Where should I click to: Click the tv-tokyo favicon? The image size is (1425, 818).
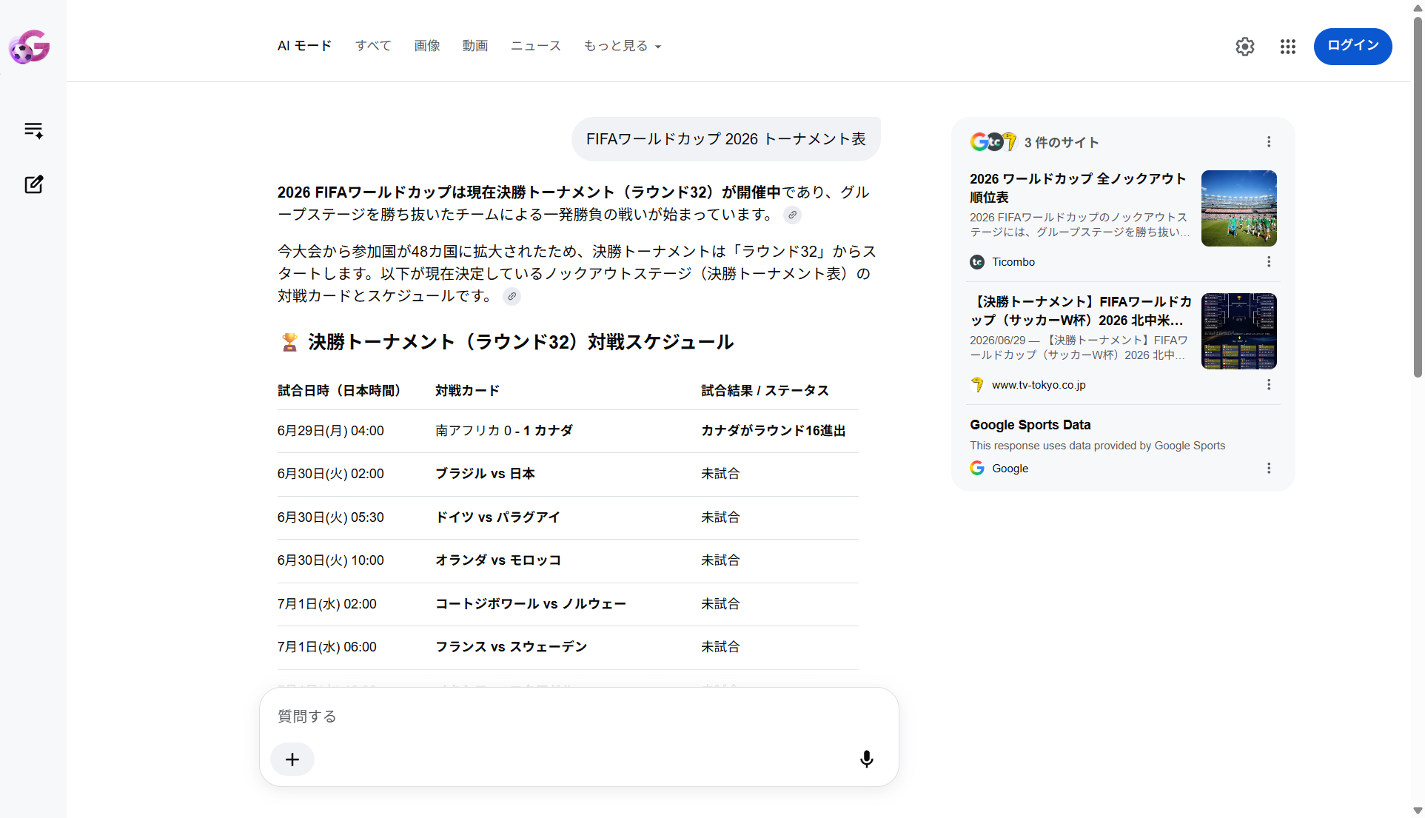pos(977,385)
